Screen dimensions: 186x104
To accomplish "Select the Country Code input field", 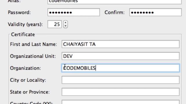I will 121,102.
